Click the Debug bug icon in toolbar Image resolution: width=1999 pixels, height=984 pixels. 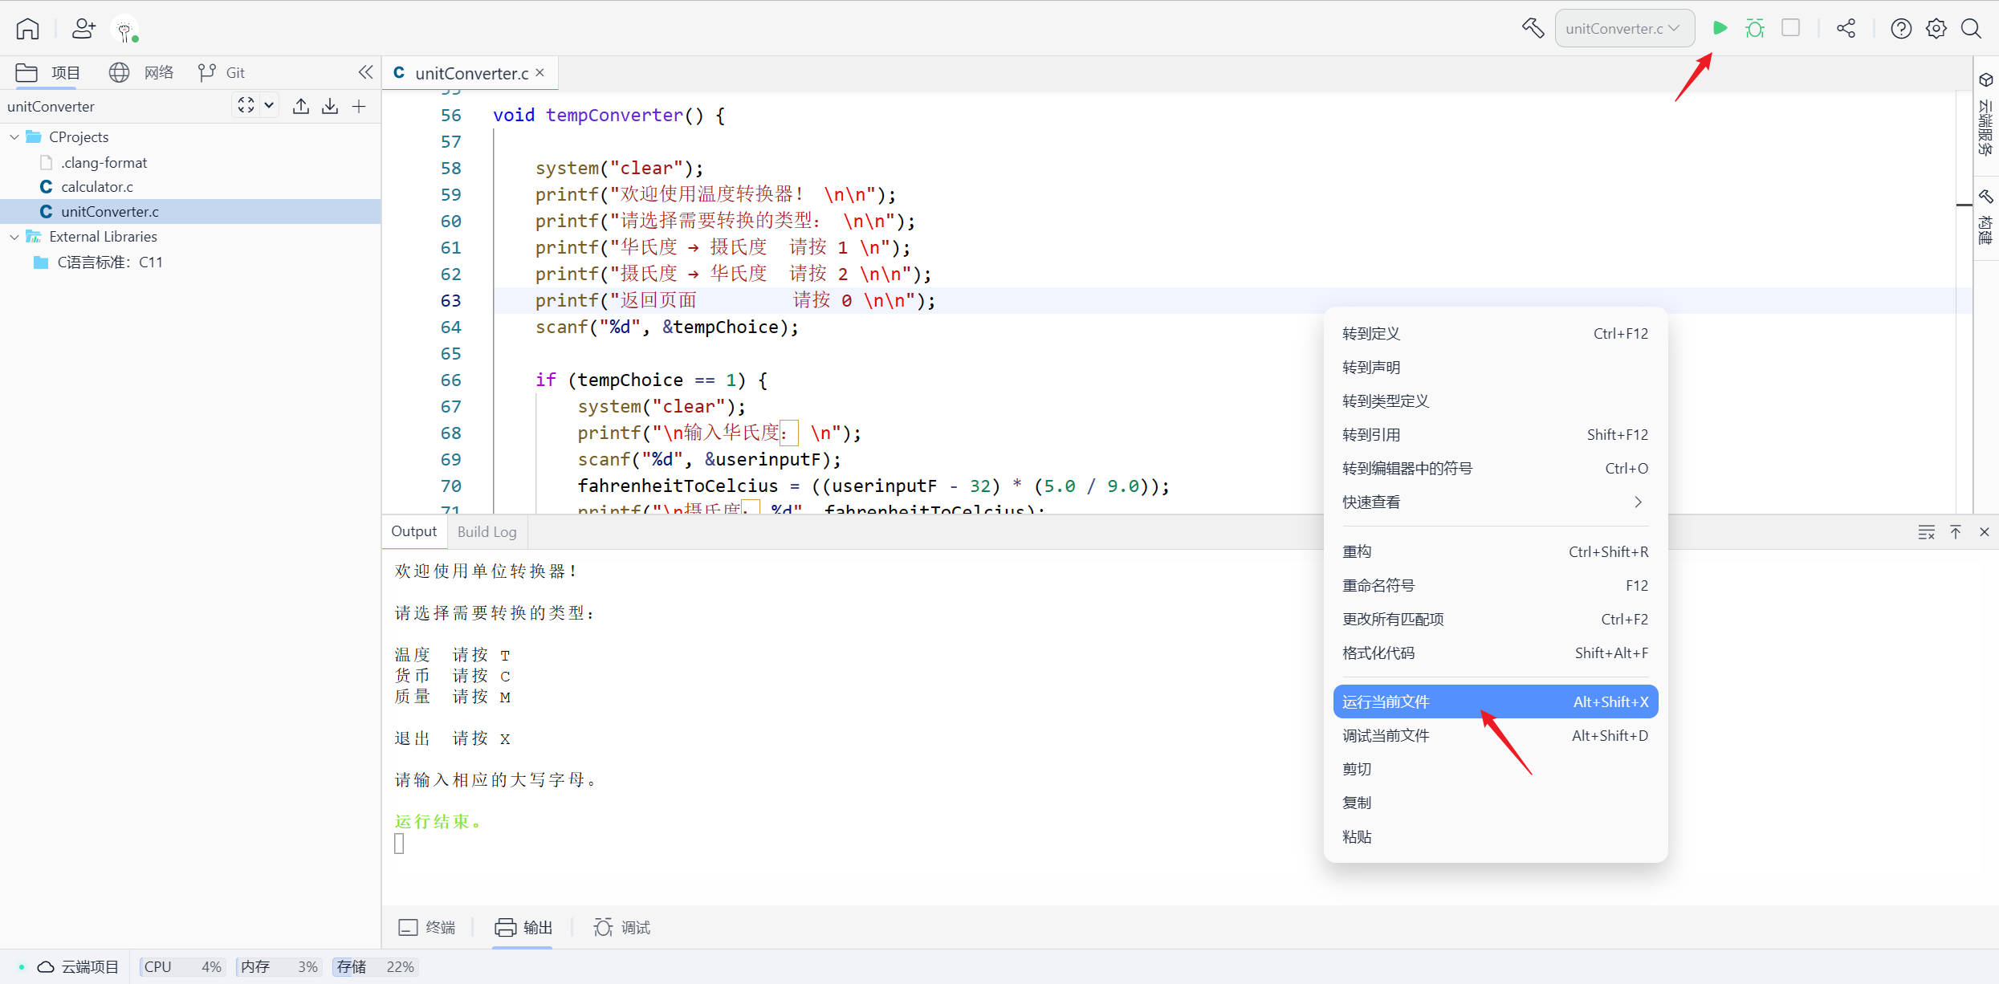(1755, 28)
